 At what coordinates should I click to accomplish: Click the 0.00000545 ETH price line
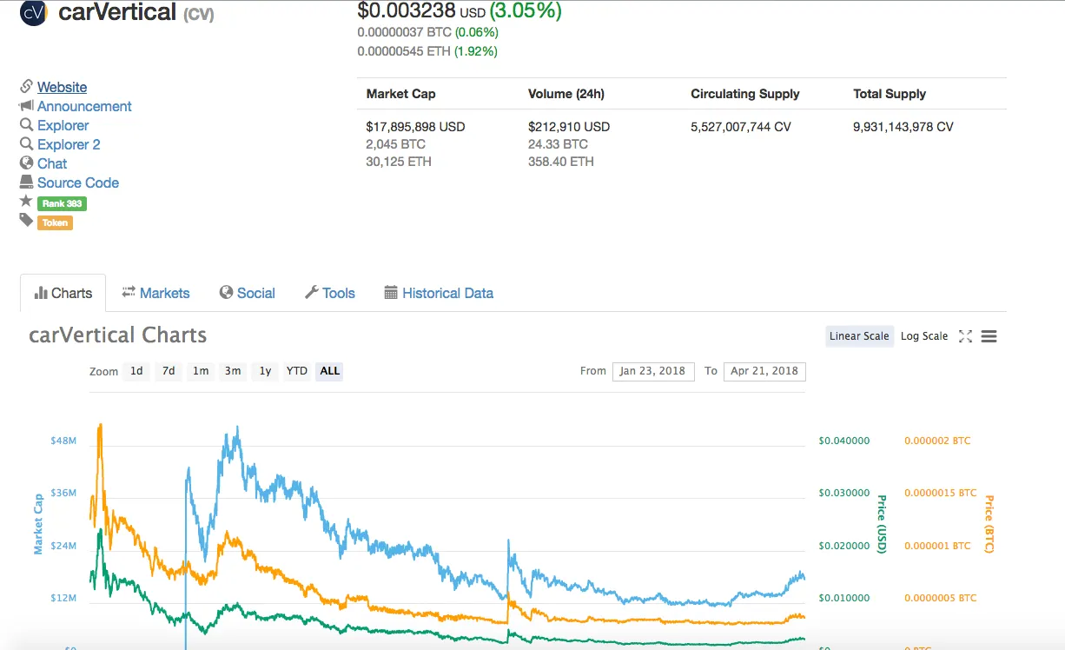427,51
